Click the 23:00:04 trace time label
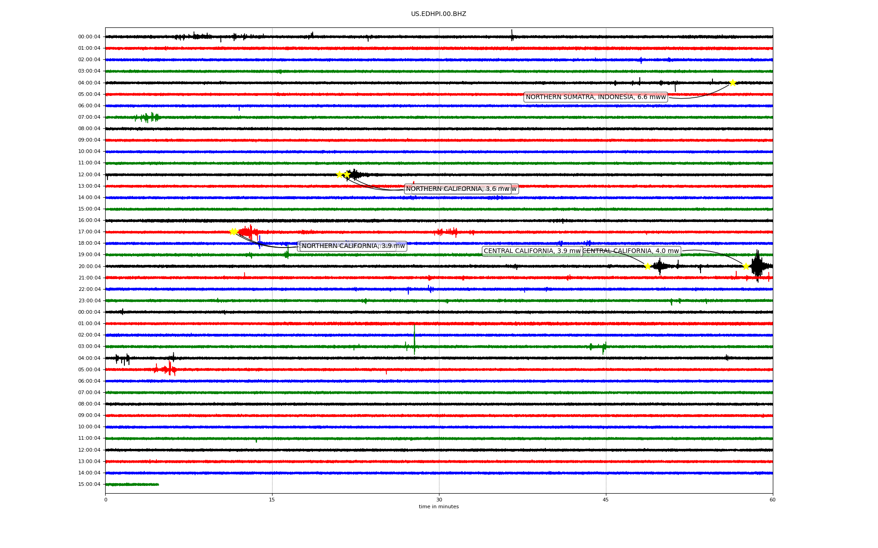The width and height of the screenshot is (878, 548). tap(89, 301)
